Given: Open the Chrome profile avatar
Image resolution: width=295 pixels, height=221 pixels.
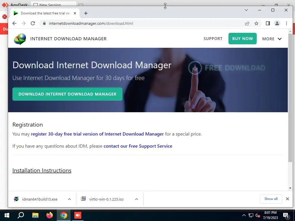Looking at the screenshot, I should (277, 23).
